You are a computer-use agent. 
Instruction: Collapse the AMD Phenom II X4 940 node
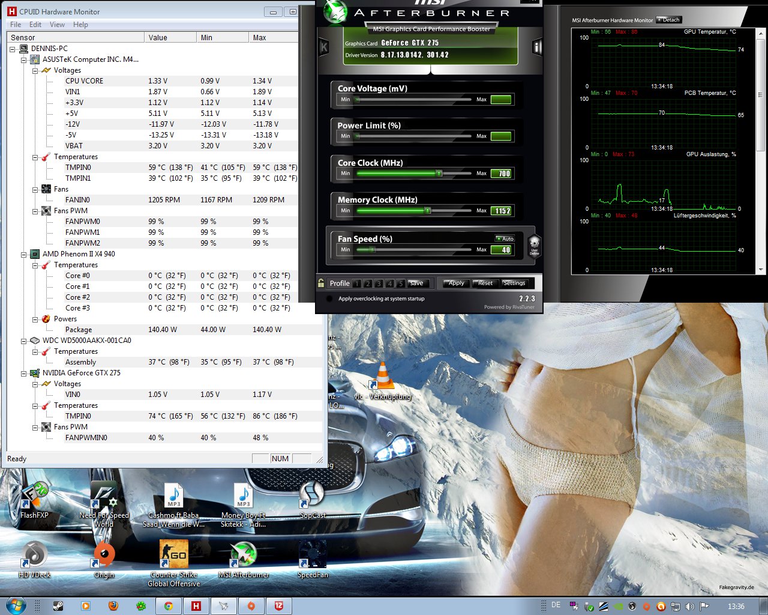point(24,254)
